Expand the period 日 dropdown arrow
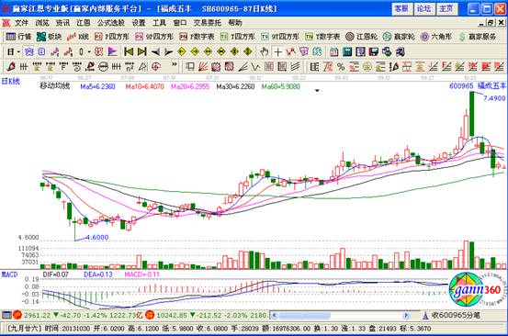Image resolution: width=508 pixels, height=336 pixels. click(x=18, y=52)
